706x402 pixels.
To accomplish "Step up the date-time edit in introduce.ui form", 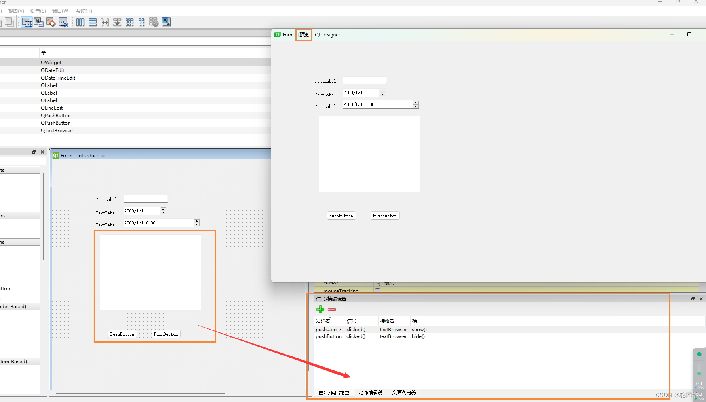I will [197, 221].
